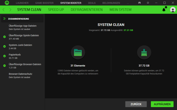Go back with the left arrow

(4, 10)
